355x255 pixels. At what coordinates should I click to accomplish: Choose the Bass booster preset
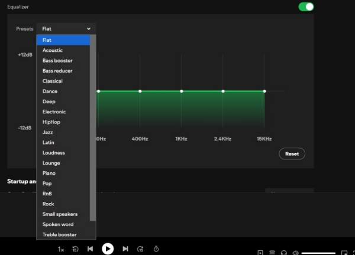(x=63, y=61)
